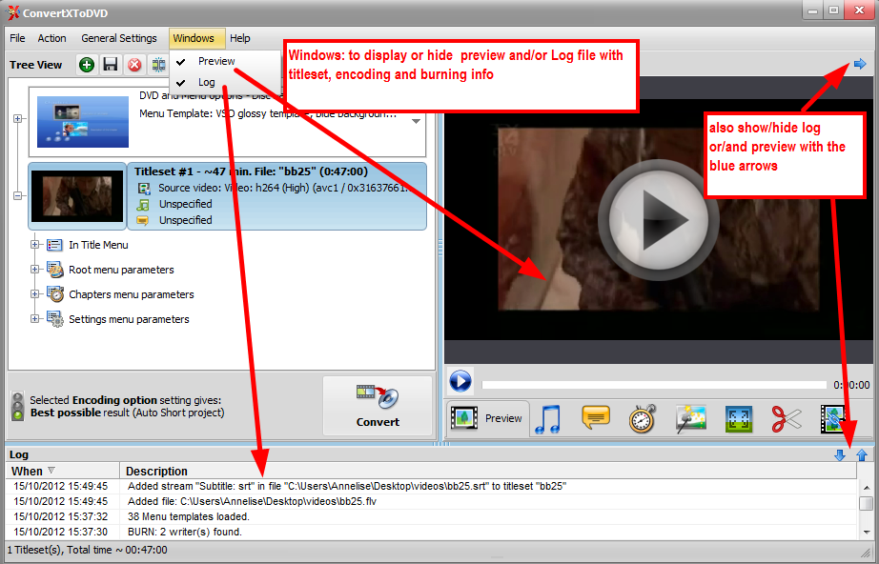Click the floppy disk save project icon
Image resolution: width=879 pixels, height=564 pixels.
(111, 65)
